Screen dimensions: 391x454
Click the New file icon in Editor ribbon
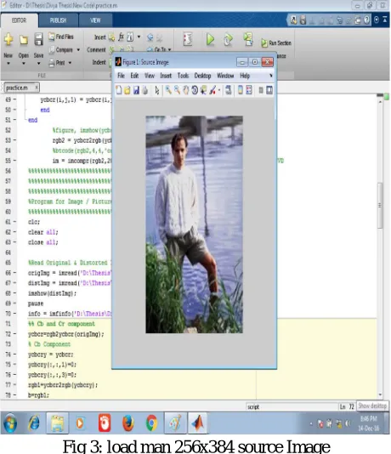pos(8,39)
